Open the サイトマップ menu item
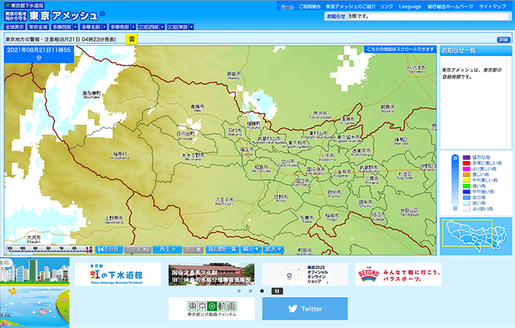 tap(492, 6)
